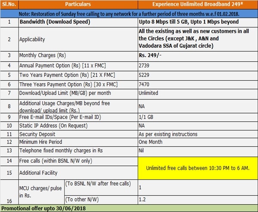Click the Sunday free calling restoration note
Screen dimensions: 258x212
point(129,14)
